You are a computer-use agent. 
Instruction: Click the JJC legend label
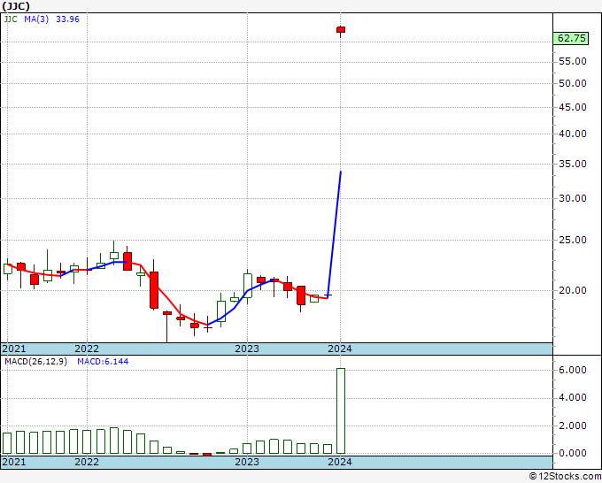[x=11, y=19]
